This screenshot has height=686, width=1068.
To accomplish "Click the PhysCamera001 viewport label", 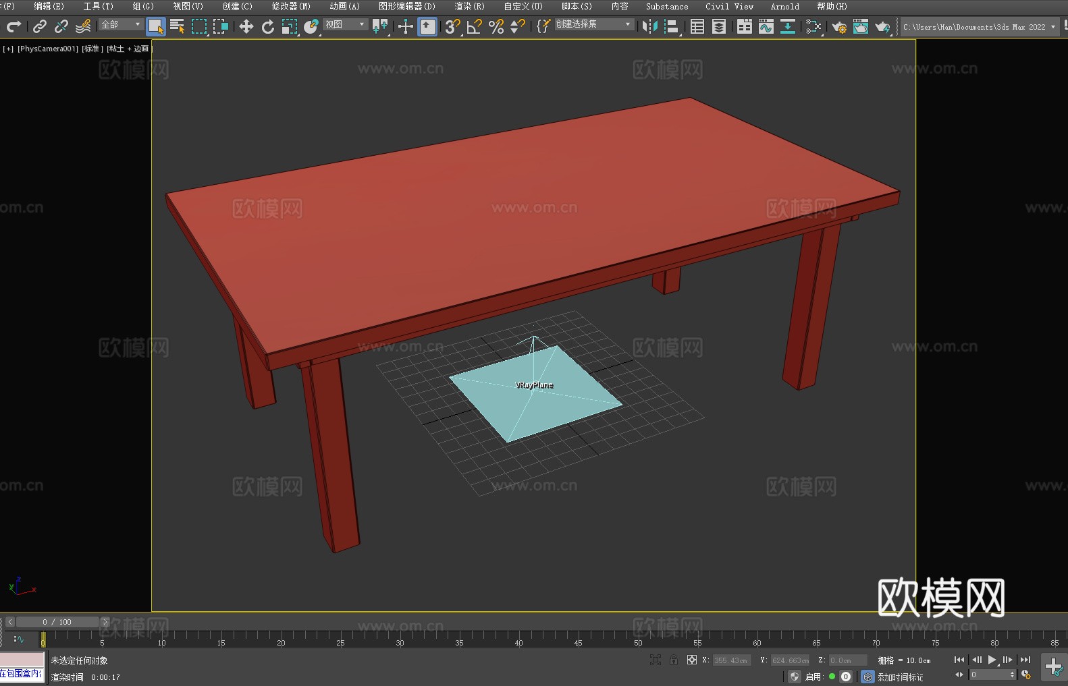I will coord(48,49).
